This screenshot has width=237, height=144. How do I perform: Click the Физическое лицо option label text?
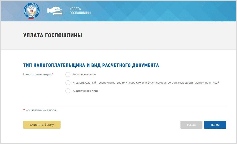[x=84, y=74]
